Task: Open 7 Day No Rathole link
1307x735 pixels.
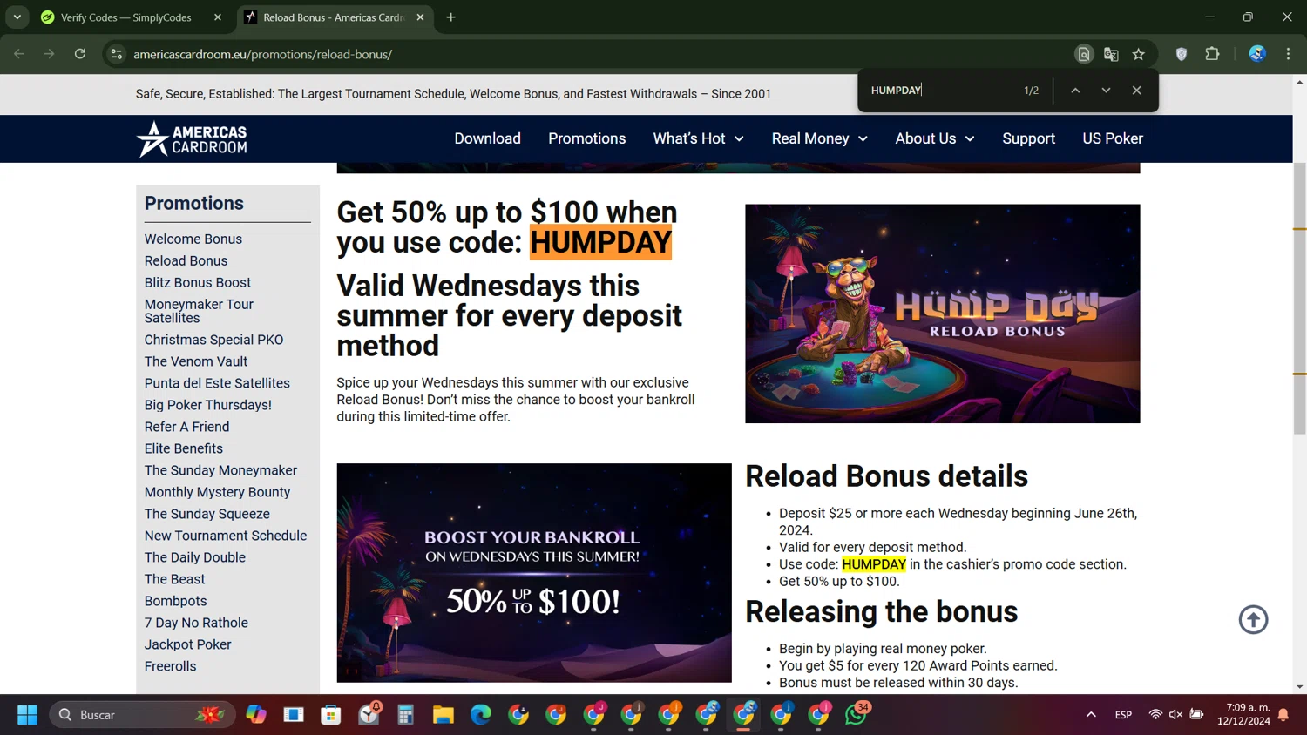Action: click(196, 623)
